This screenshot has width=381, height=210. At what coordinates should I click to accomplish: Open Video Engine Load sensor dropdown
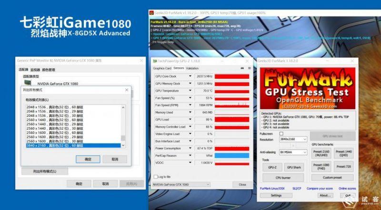(190, 134)
